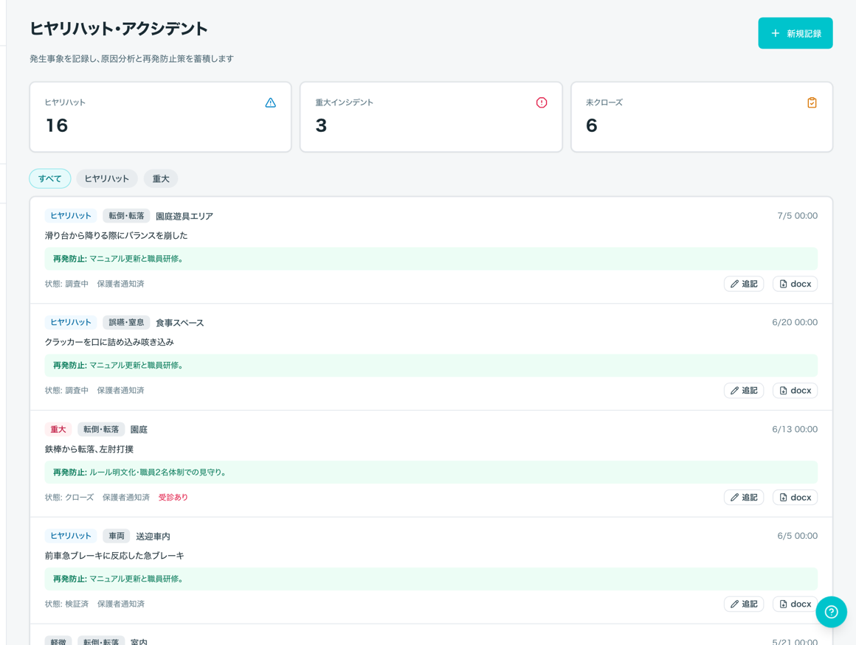Switch to the ヒヤリハット filter tab
The height and width of the screenshot is (645, 856).
tap(106, 178)
